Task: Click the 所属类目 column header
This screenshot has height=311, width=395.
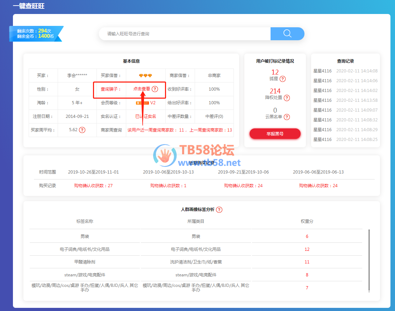Action: (196, 221)
